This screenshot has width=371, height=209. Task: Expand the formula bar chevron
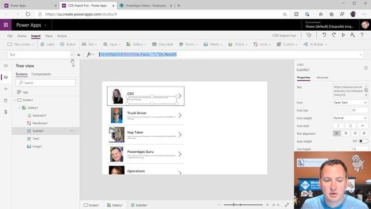click(x=361, y=55)
